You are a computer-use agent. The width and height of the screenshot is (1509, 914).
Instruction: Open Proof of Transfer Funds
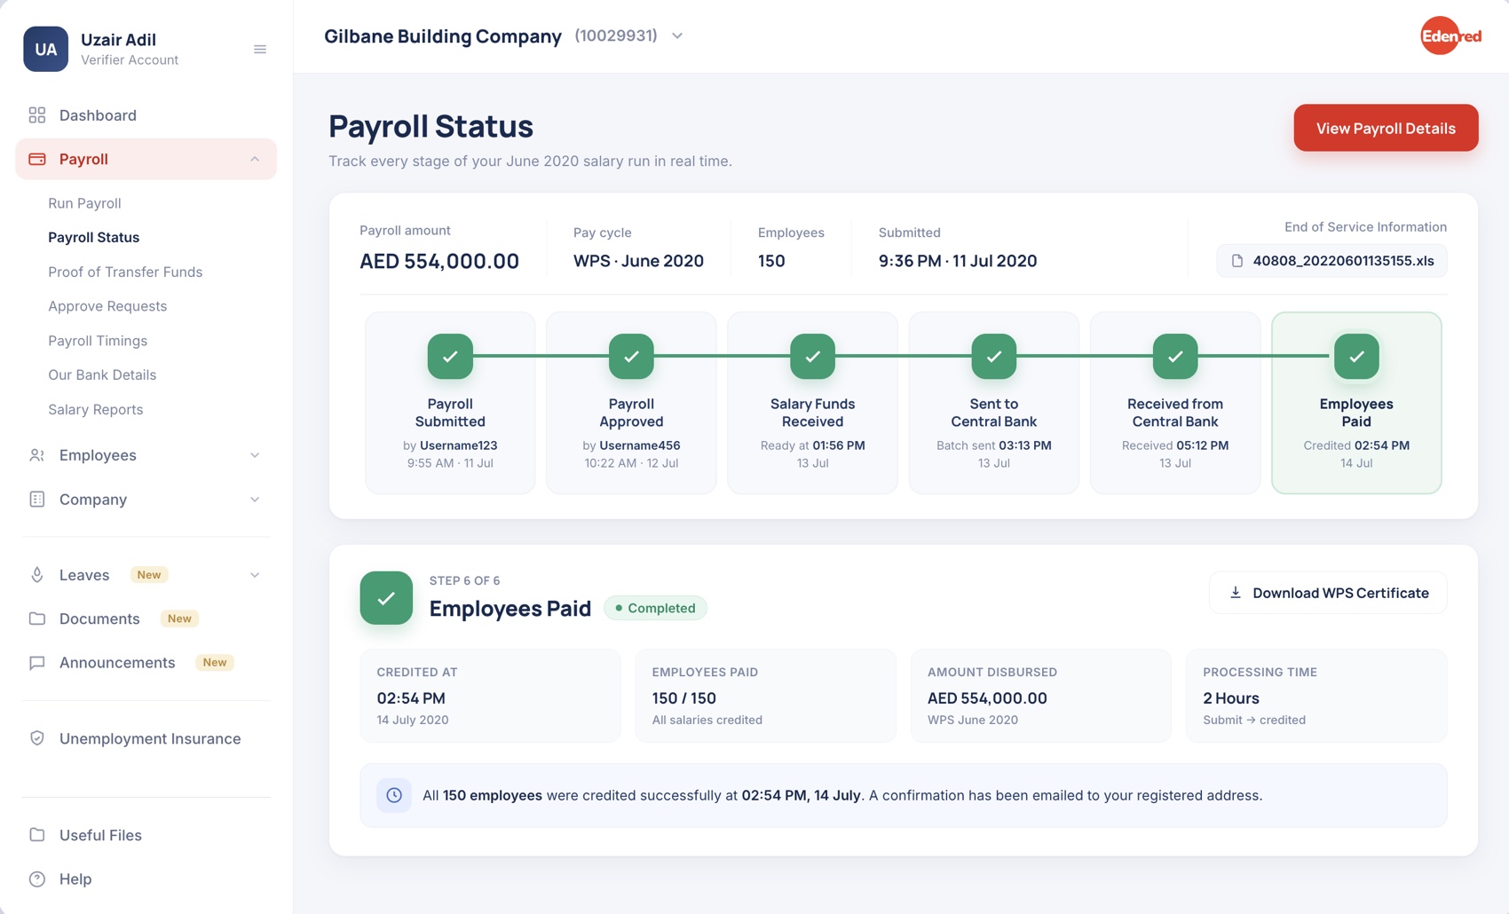(125, 272)
